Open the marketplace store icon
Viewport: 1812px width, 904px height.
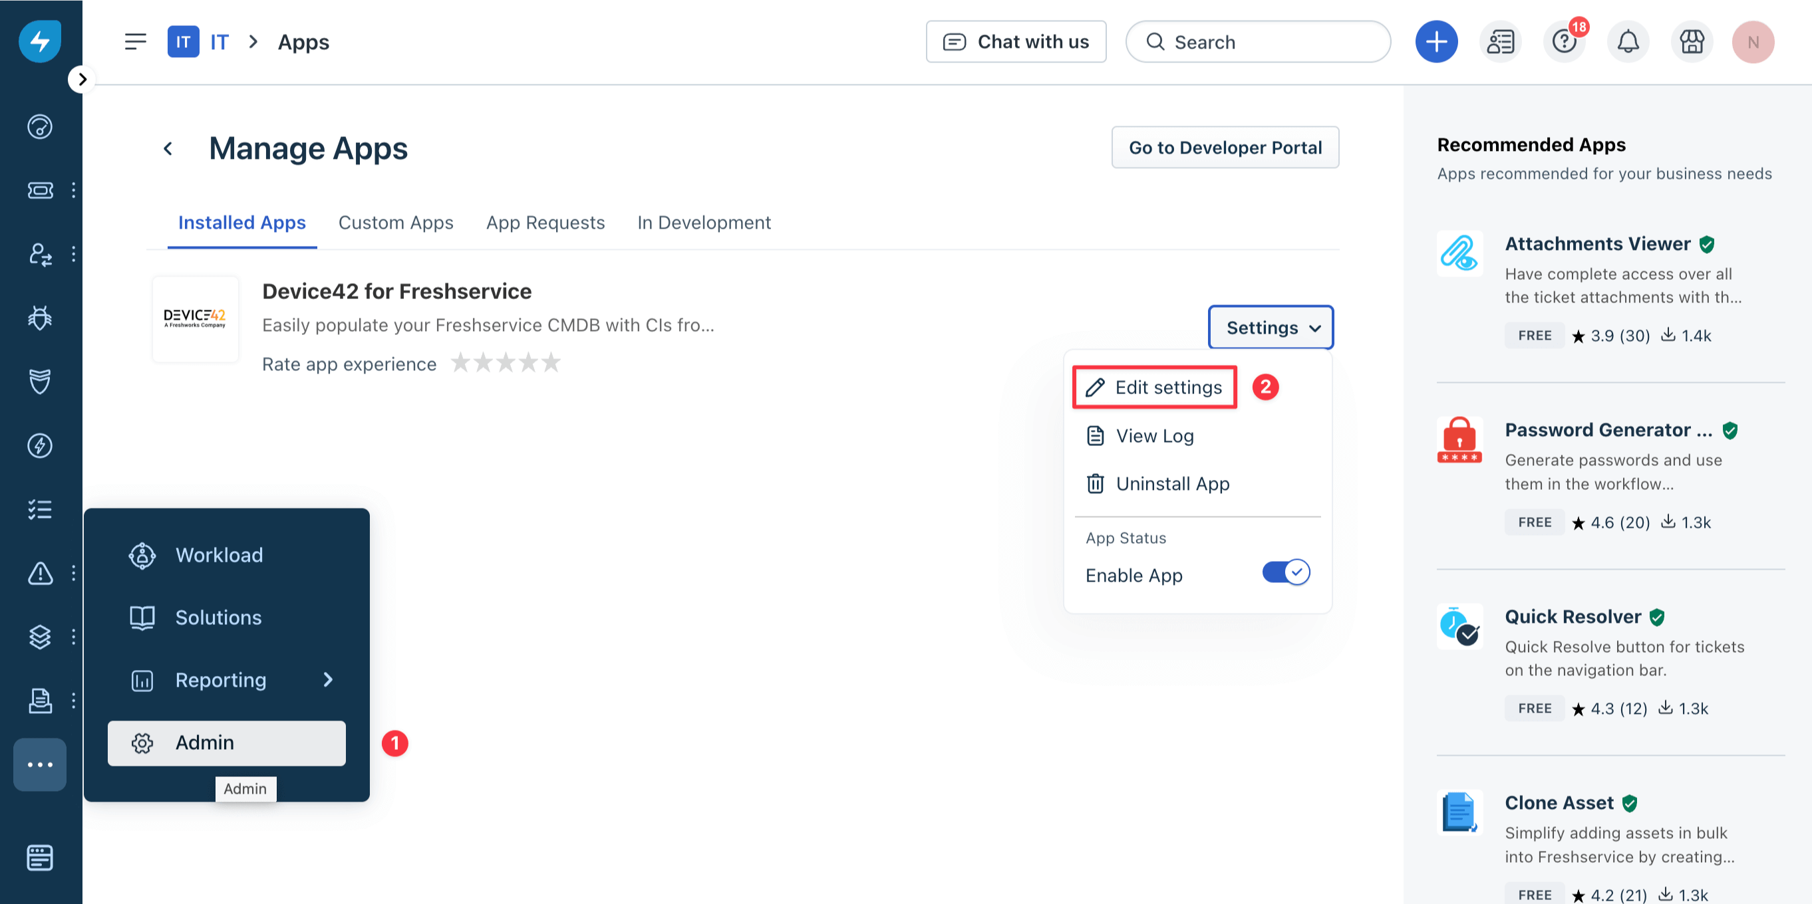1691,42
